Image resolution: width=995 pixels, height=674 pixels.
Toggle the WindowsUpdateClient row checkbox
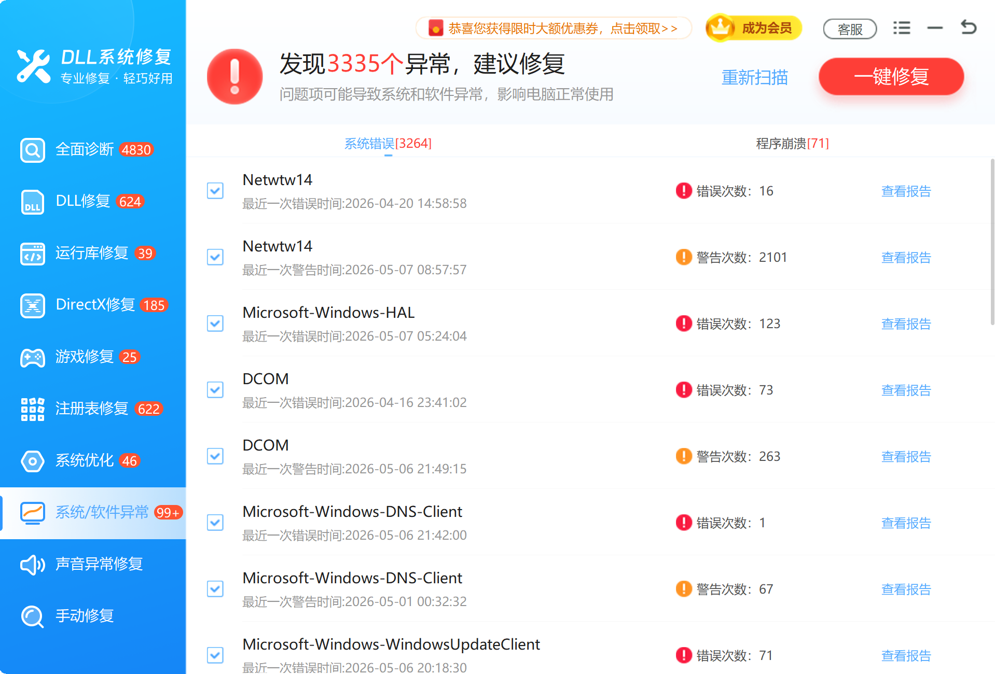pos(215,655)
